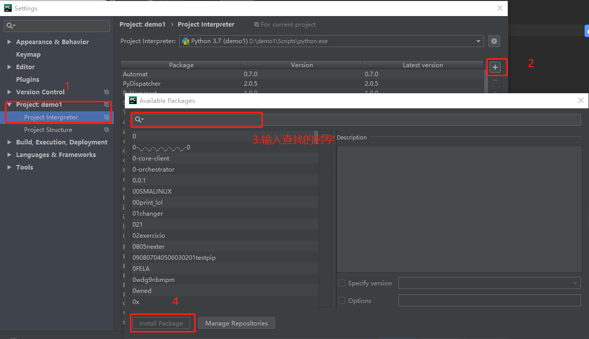Click the Description panel area

pyautogui.click(x=460, y=209)
